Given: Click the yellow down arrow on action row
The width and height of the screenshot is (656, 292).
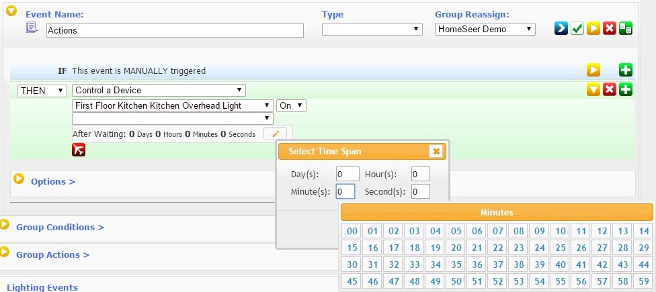Looking at the screenshot, I should tap(593, 89).
